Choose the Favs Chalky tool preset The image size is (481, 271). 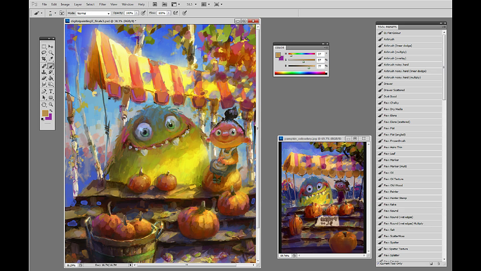pyautogui.click(x=391, y=102)
